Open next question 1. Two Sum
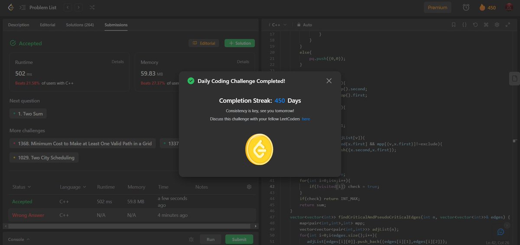 (28, 114)
